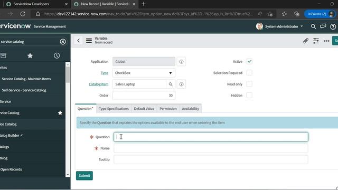Show favorites via the star icon
The height and width of the screenshot is (190, 338).
pos(30,55)
